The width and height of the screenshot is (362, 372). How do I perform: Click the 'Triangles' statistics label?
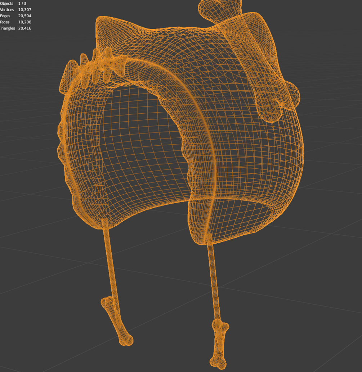[7, 28]
